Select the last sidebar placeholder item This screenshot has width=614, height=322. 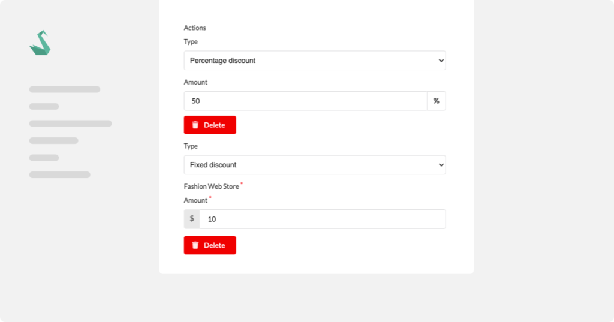click(x=59, y=174)
